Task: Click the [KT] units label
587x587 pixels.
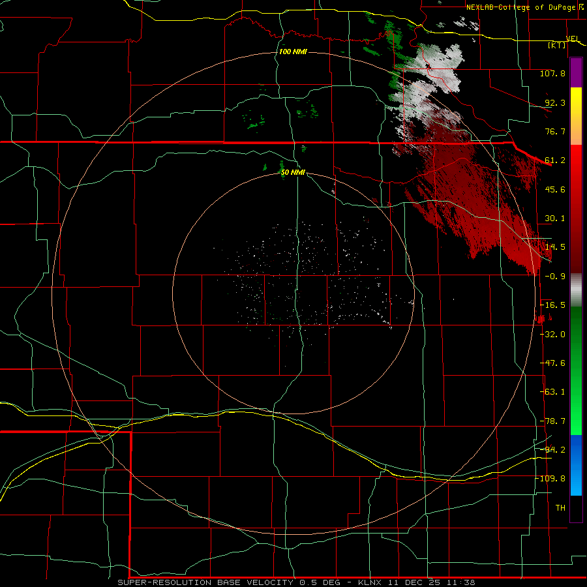Action: point(557,45)
